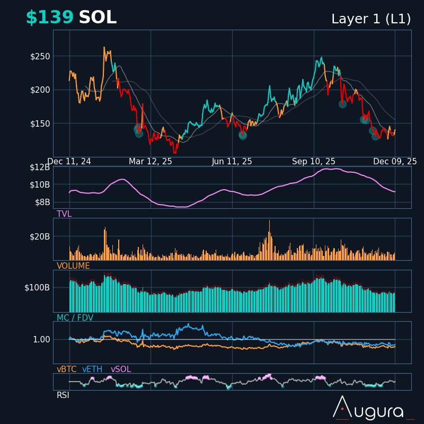This screenshot has height=424, width=424.
Task: Click the $139 price heading
Action: click(x=50, y=17)
